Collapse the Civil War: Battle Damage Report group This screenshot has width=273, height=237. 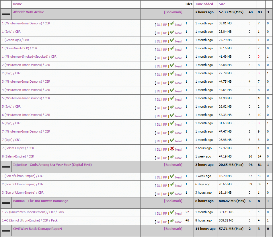(x=6, y=231)
